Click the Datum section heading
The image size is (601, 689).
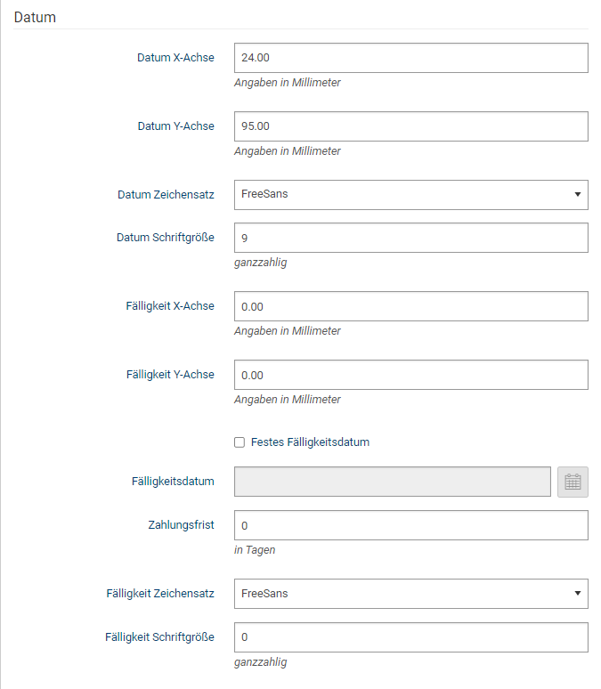click(x=35, y=17)
